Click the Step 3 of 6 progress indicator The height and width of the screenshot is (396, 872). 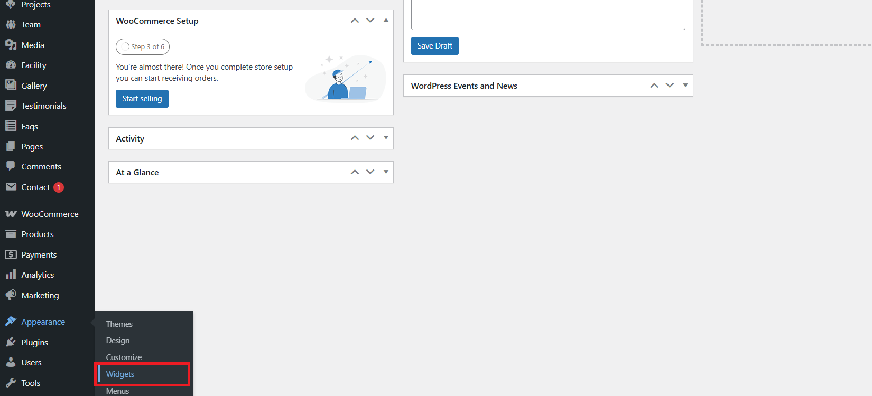coord(143,46)
